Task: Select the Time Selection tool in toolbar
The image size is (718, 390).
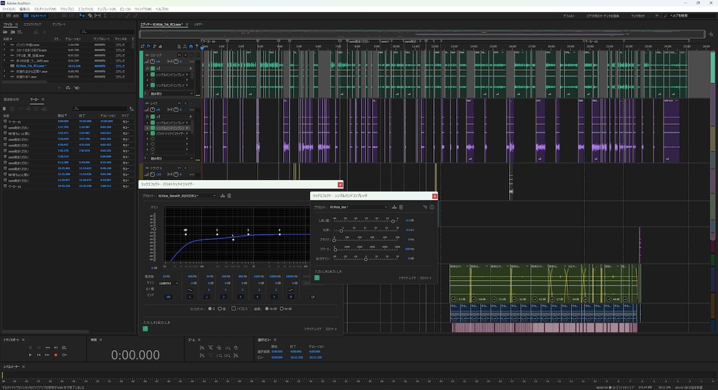Action: pyautogui.click(x=105, y=15)
